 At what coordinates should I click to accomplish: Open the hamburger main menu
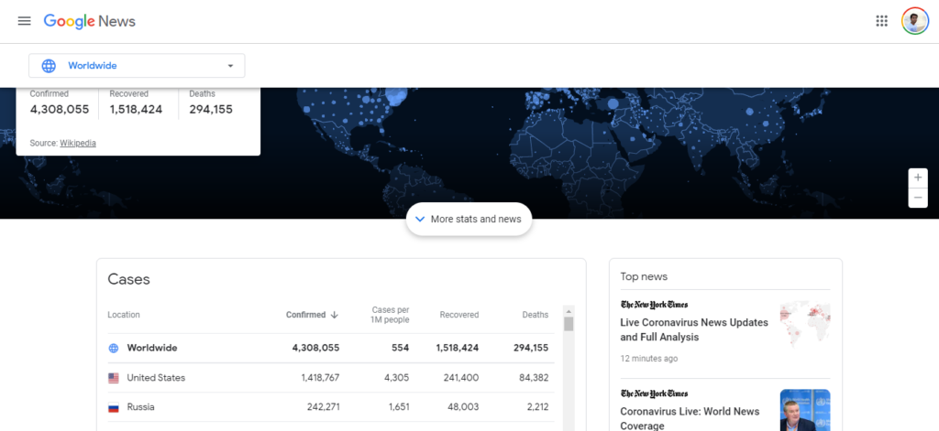pos(24,21)
